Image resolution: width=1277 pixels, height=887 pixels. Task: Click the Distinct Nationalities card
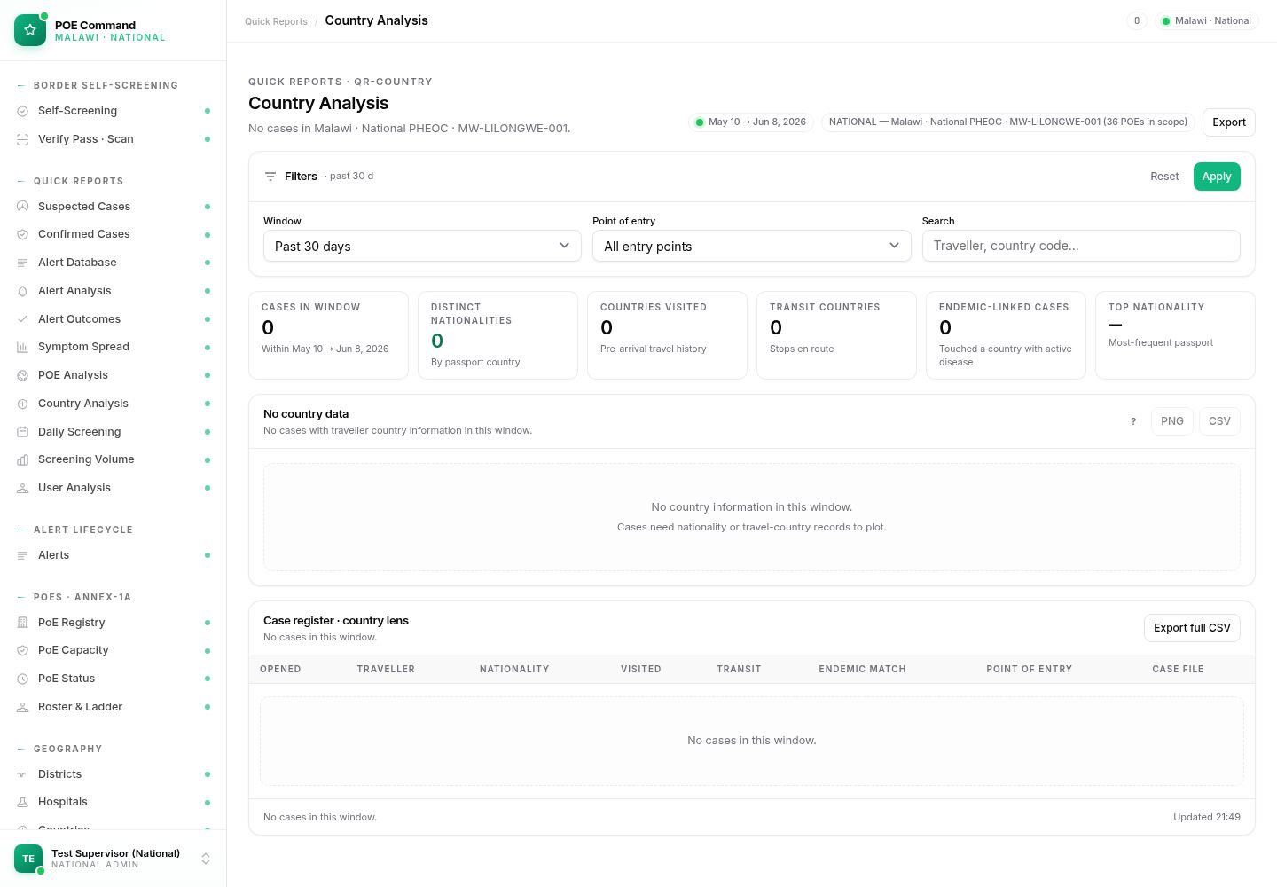[x=497, y=335]
